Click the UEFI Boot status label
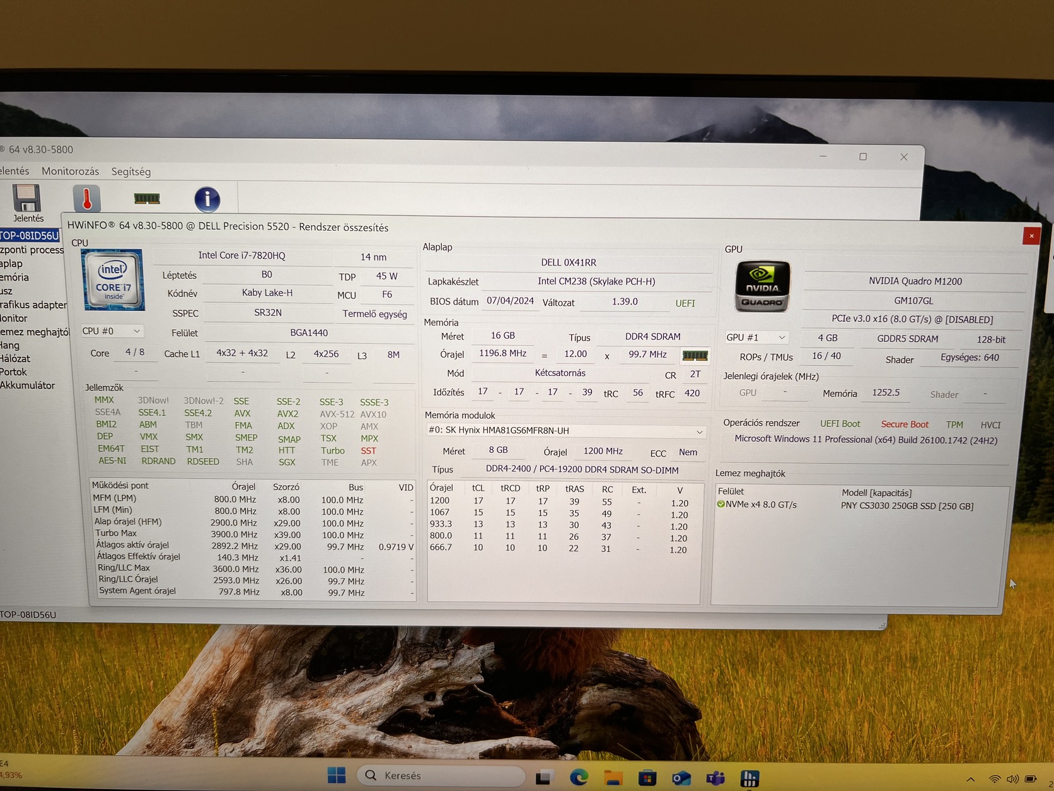The height and width of the screenshot is (791, 1054). (840, 424)
